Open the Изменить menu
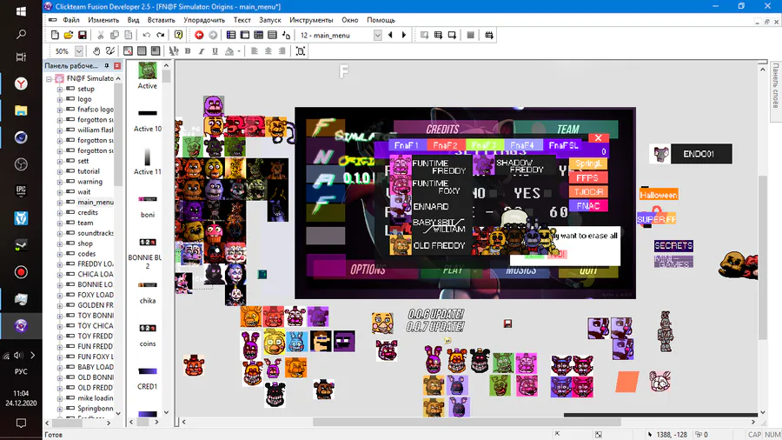Screen dimensions: 782x440 click(x=103, y=20)
